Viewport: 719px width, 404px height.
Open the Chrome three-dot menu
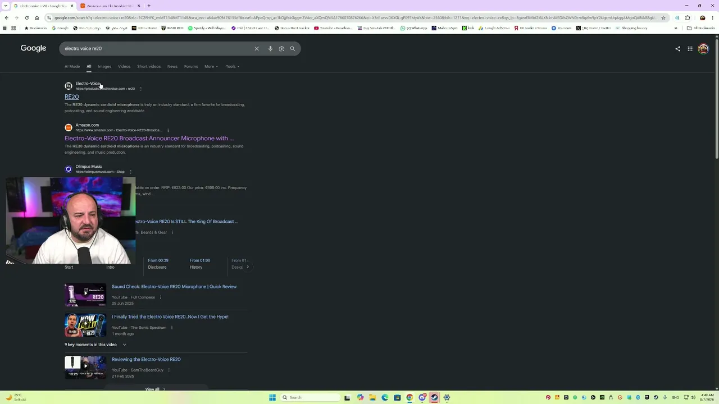pos(713,18)
